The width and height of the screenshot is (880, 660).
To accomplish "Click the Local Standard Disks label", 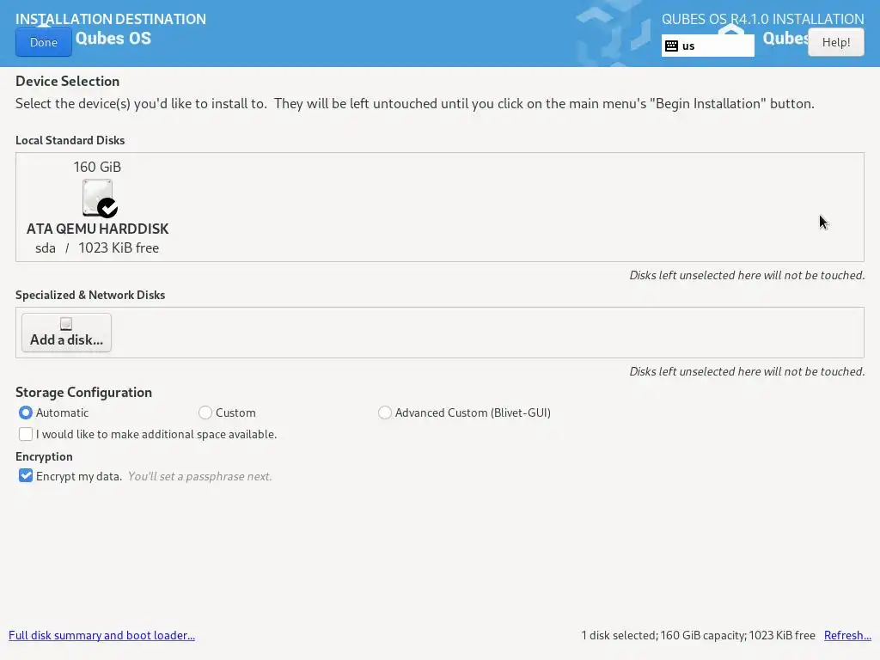I will pos(70,140).
